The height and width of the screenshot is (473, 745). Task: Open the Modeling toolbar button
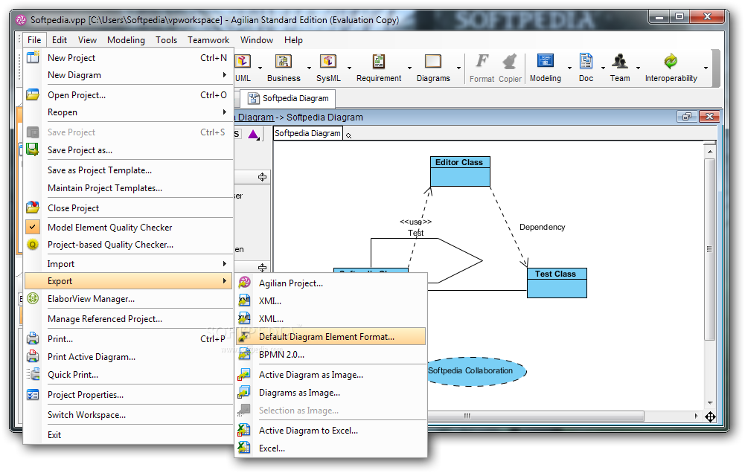coord(546,68)
